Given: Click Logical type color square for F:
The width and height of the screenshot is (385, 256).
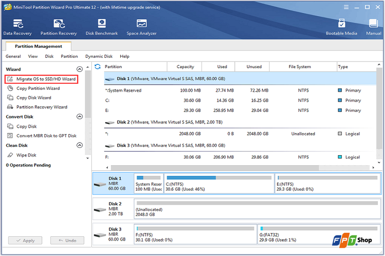Looking at the screenshot, I should 340,157.
